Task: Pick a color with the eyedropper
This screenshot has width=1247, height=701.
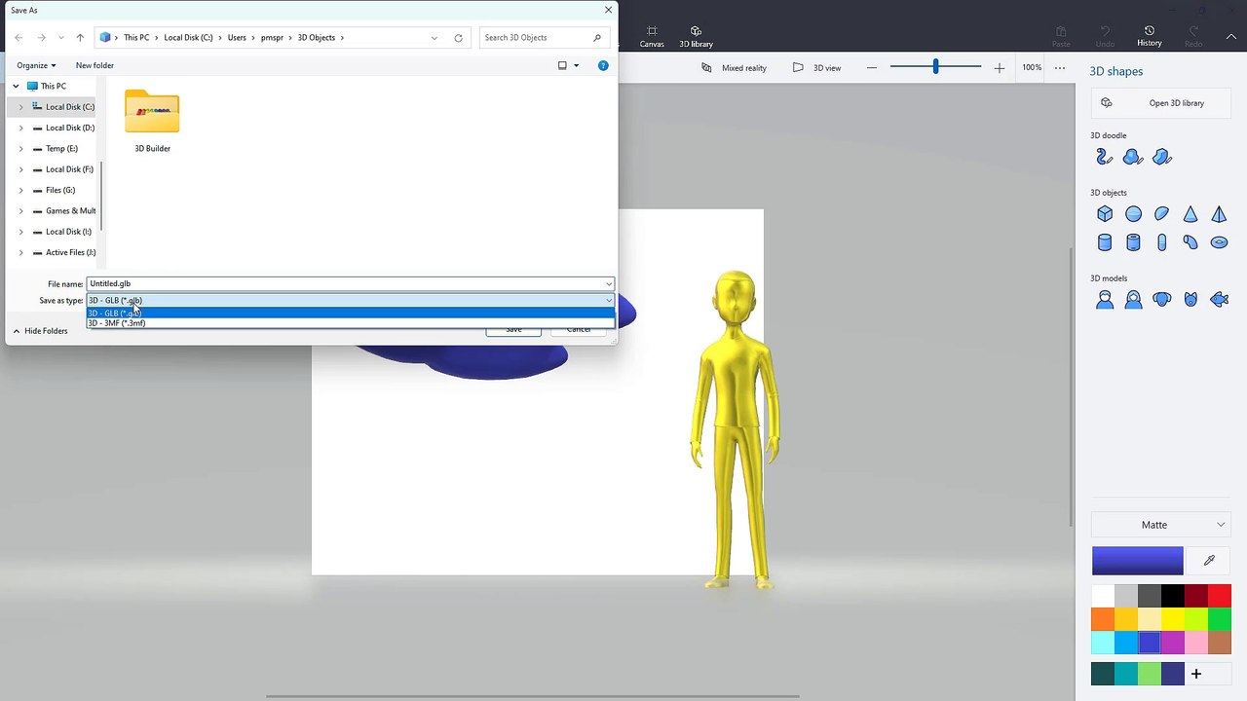Action: (1209, 561)
